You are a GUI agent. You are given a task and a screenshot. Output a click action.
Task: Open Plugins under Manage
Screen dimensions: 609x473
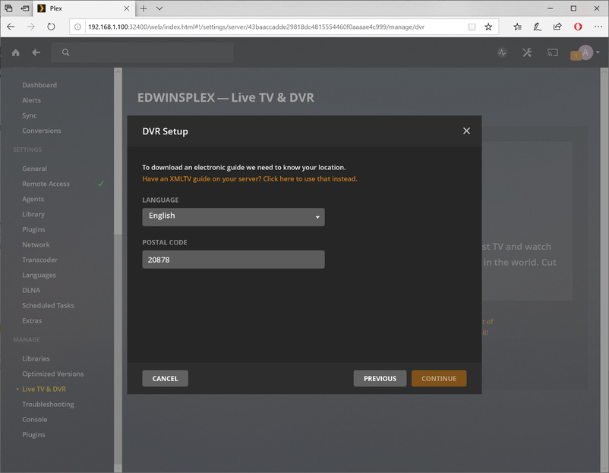33,434
